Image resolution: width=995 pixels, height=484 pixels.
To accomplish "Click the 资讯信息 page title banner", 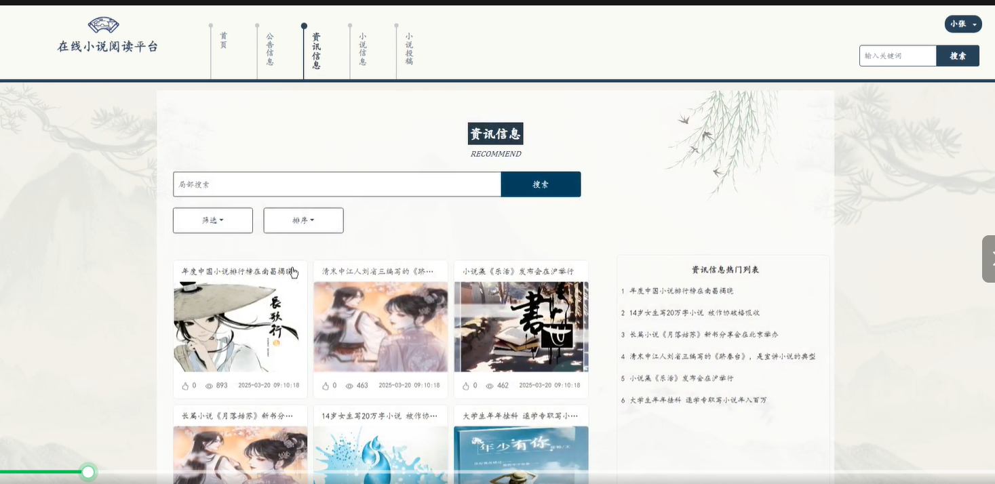I will 495,134.
